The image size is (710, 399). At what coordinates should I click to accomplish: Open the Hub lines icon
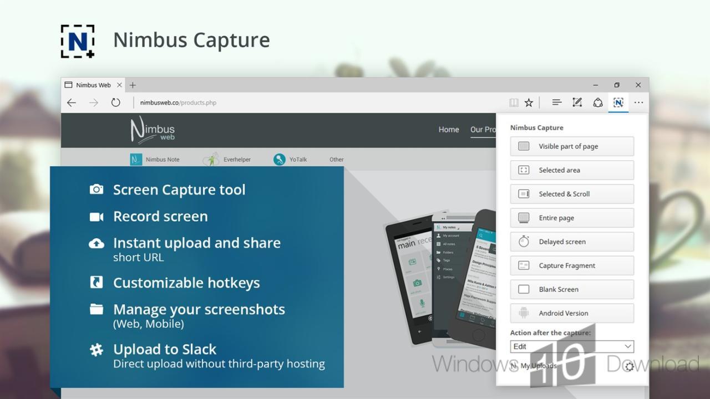tap(557, 103)
